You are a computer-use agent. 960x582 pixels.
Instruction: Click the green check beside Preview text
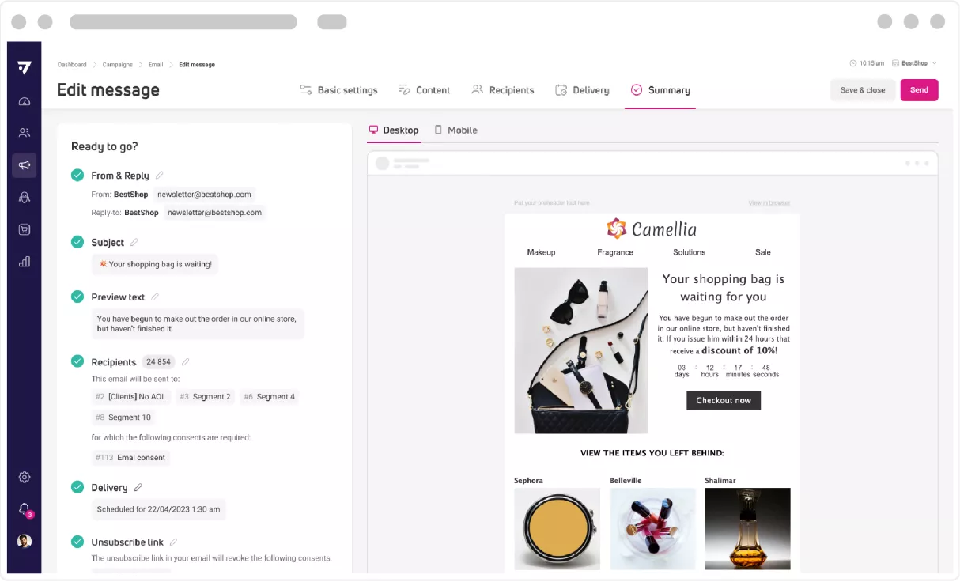click(77, 297)
